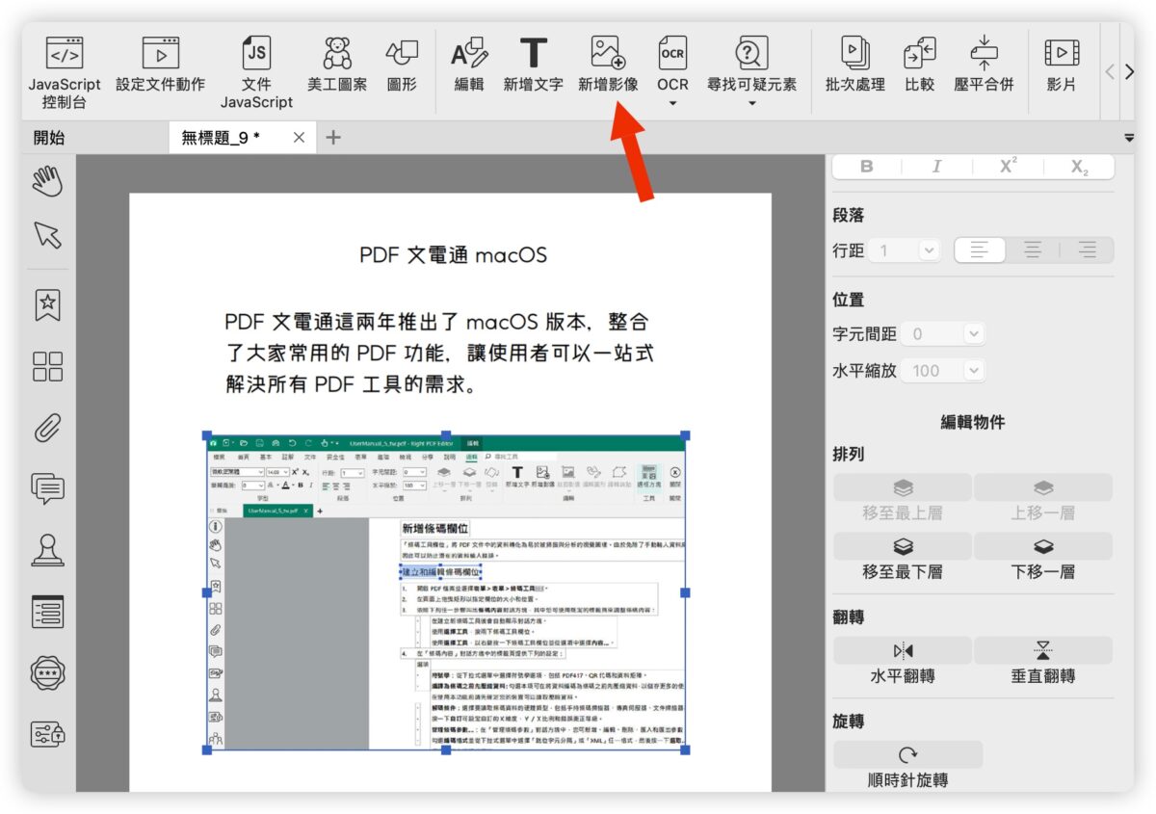Viewport: 1156px width, 814px height.
Task: Choose the 新增影像 add image tool
Action: coord(608,64)
